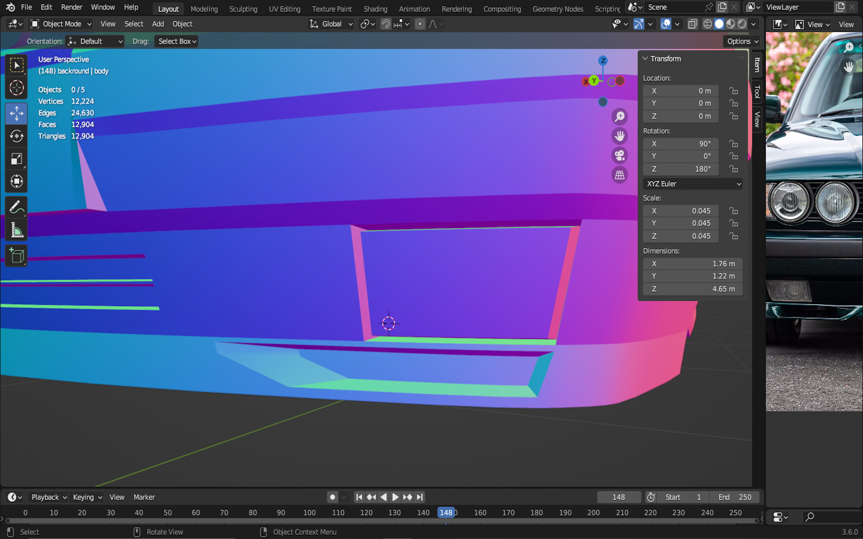Play the animation forward
This screenshot has width=863, height=539.
(395, 497)
